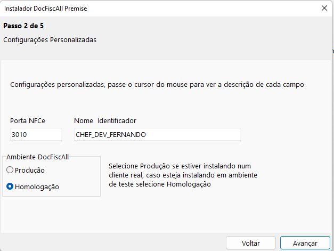Click the Produção option label text
The width and height of the screenshot is (334, 251).
30,170
